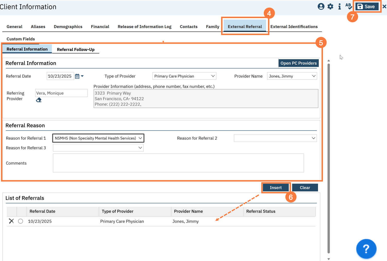Image resolution: width=387 pixels, height=261 pixels.
Task: Switch to the Referral Follow-Up tab
Action: 76,49
